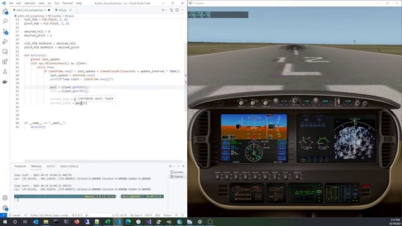Click the Ln, Col cursor position indicator

pyautogui.click(x=119, y=215)
